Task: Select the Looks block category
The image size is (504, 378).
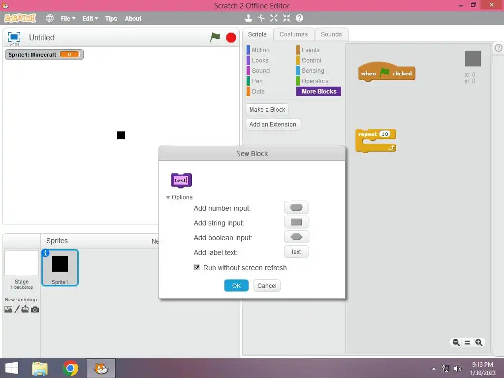Action: [260, 61]
